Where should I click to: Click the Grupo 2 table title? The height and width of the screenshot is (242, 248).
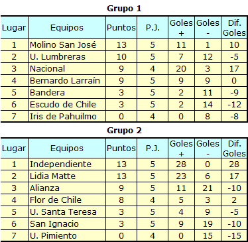[124, 131]
